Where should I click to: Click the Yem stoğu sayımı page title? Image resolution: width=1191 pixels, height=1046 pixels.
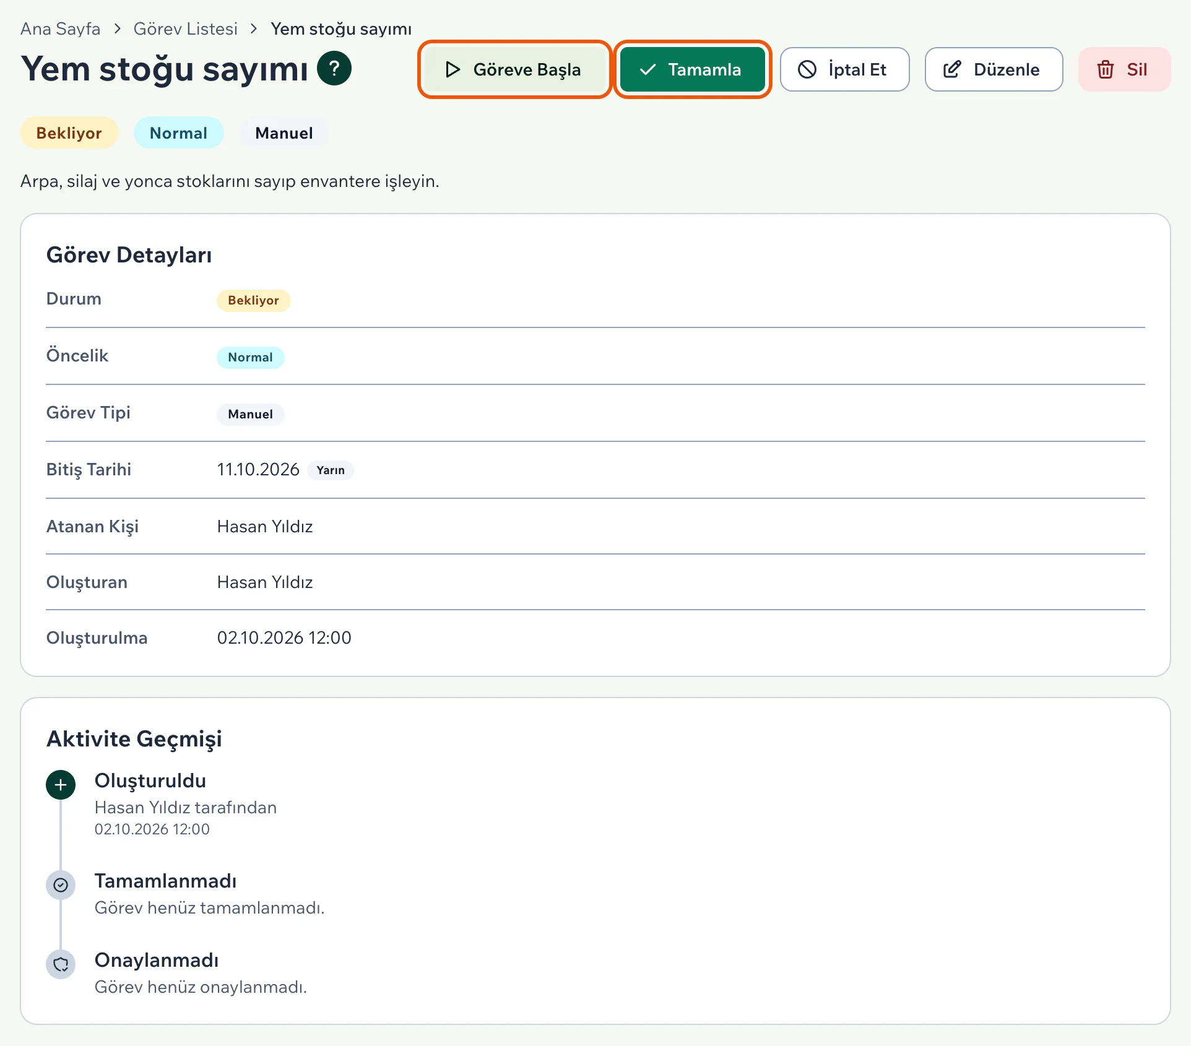point(164,69)
